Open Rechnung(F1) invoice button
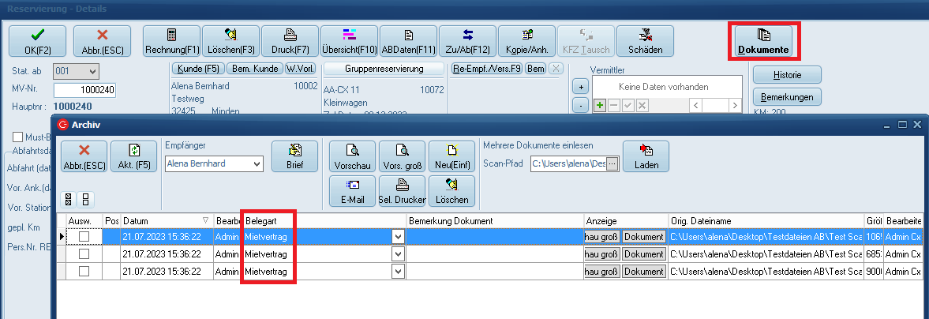 pos(171,41)
